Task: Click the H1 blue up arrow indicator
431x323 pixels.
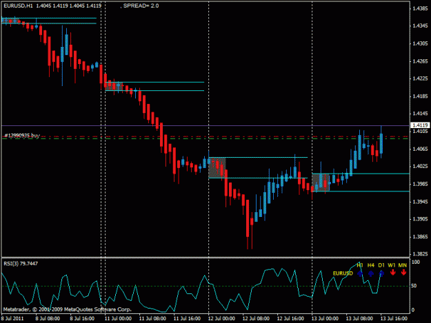Action: point(360,273)
